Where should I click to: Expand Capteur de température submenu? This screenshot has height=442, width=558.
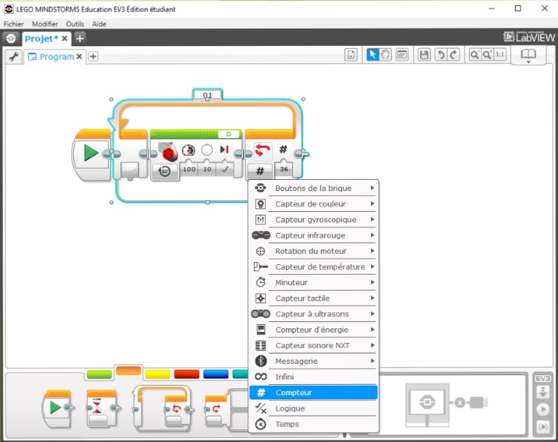click(x=313, y=267)
